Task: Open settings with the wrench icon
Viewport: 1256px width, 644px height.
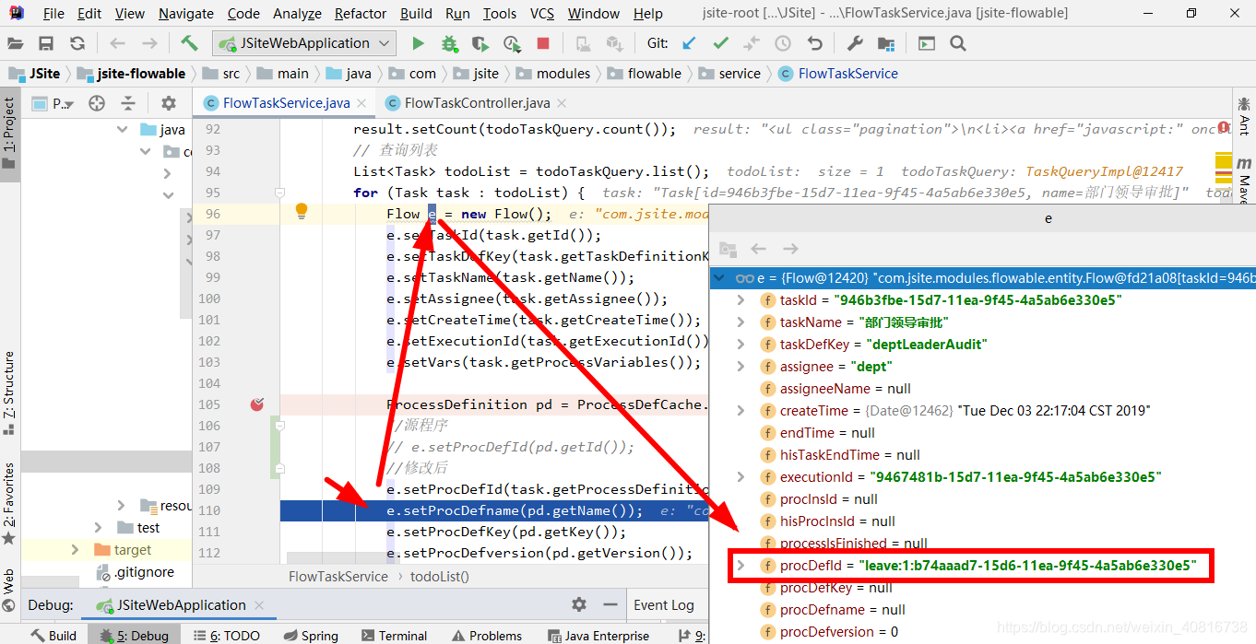Action: pyautogui.click(x=855, y=43)
